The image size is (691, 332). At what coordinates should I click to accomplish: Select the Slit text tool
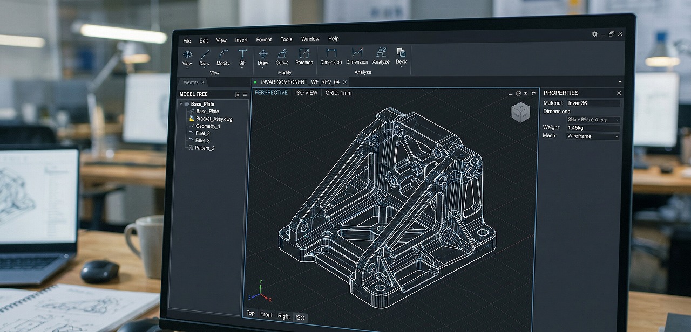coord(242,56)
